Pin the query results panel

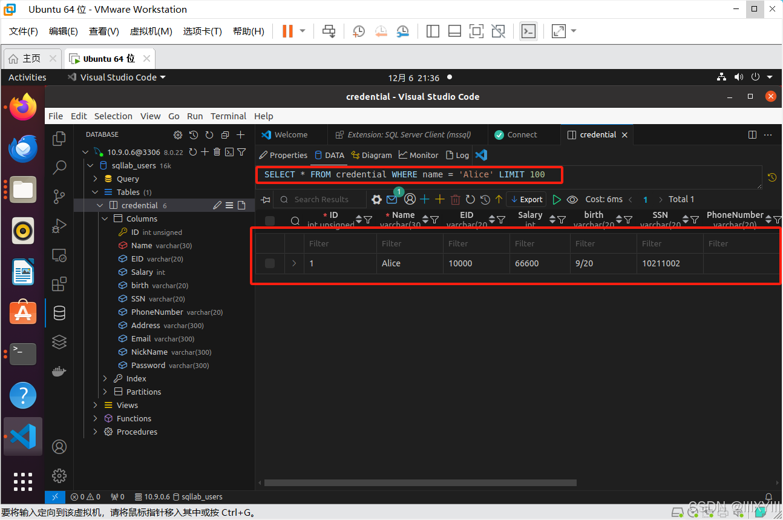click(264, 199)
